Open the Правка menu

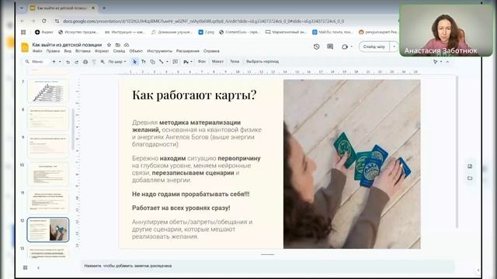coord(53,51)
